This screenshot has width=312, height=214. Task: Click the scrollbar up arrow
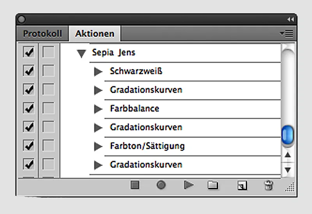coord(288,155)
